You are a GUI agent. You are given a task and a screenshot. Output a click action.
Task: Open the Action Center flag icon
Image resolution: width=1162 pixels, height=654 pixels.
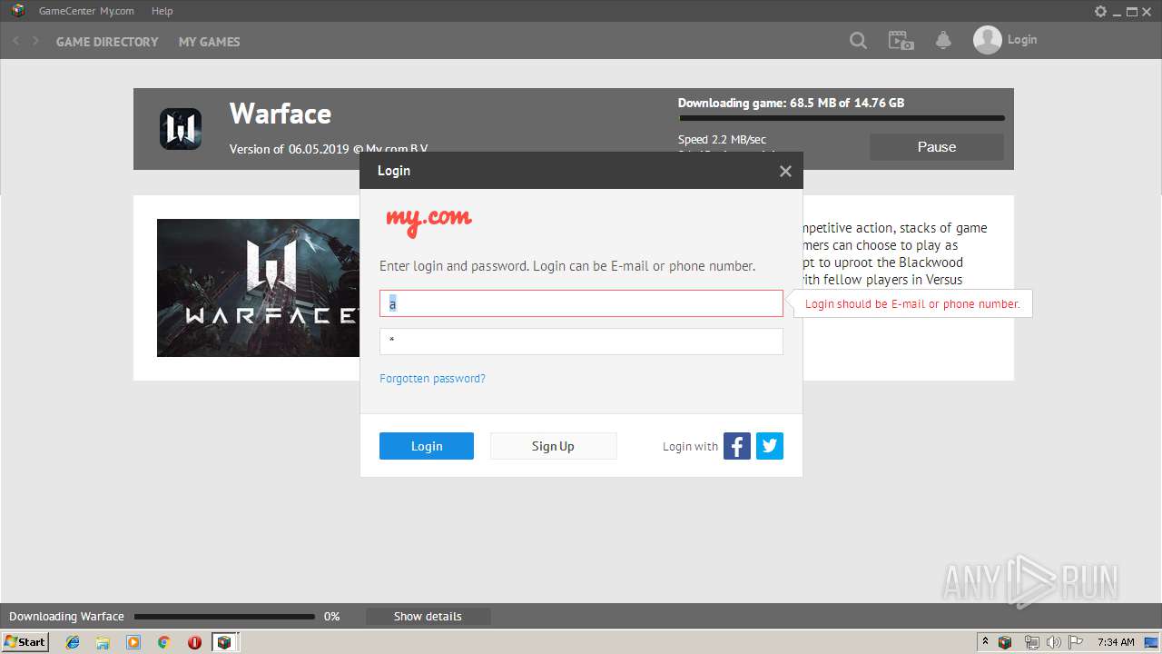[1076, 642]
